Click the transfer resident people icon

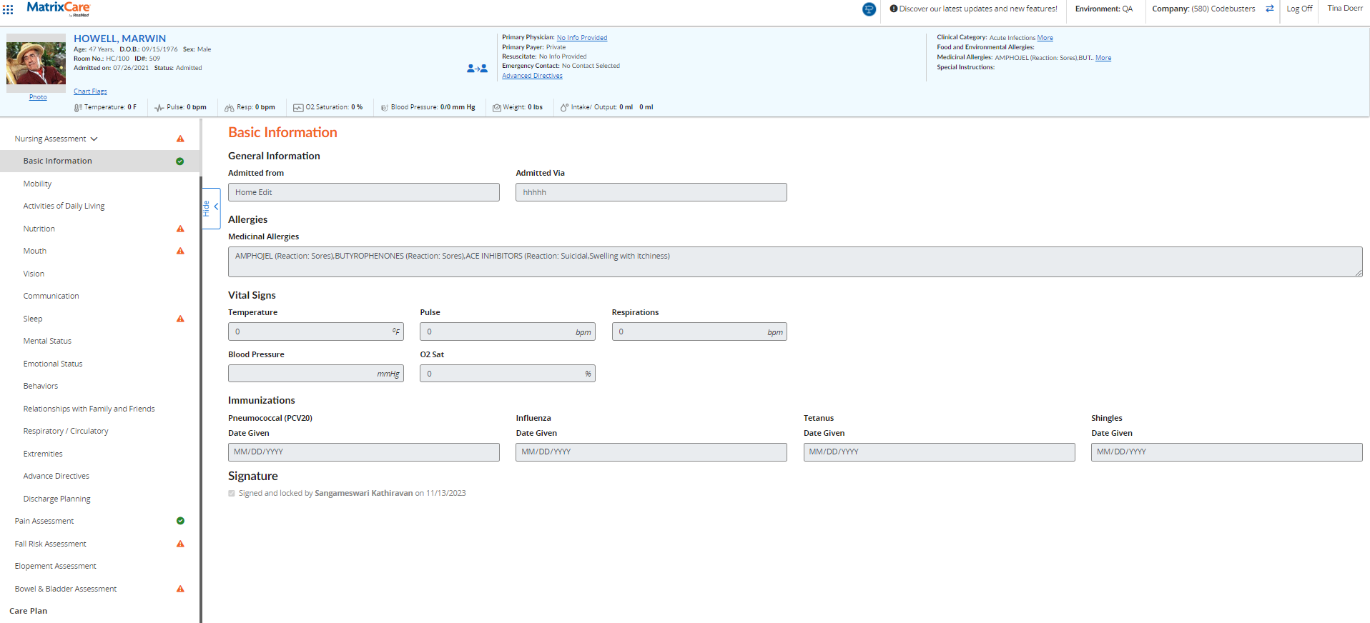[x=477, y=69]
